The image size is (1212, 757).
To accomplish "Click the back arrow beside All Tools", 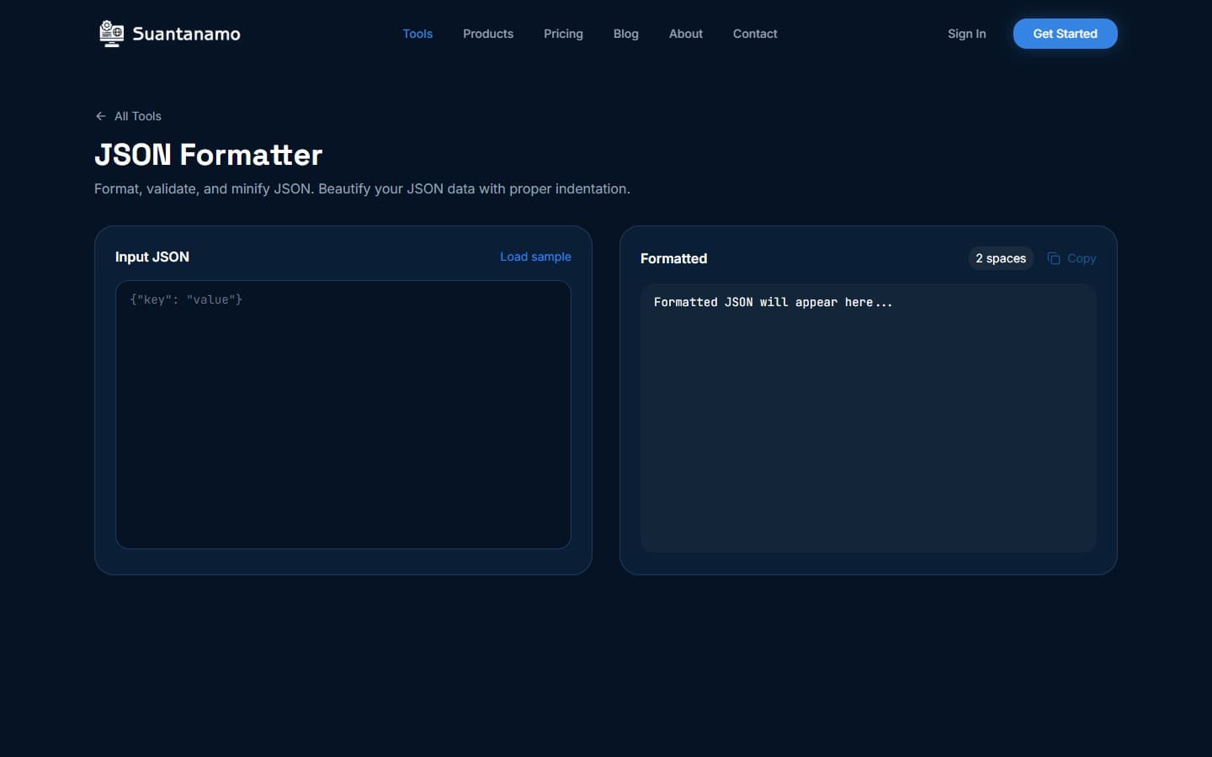I will (100, 116).
